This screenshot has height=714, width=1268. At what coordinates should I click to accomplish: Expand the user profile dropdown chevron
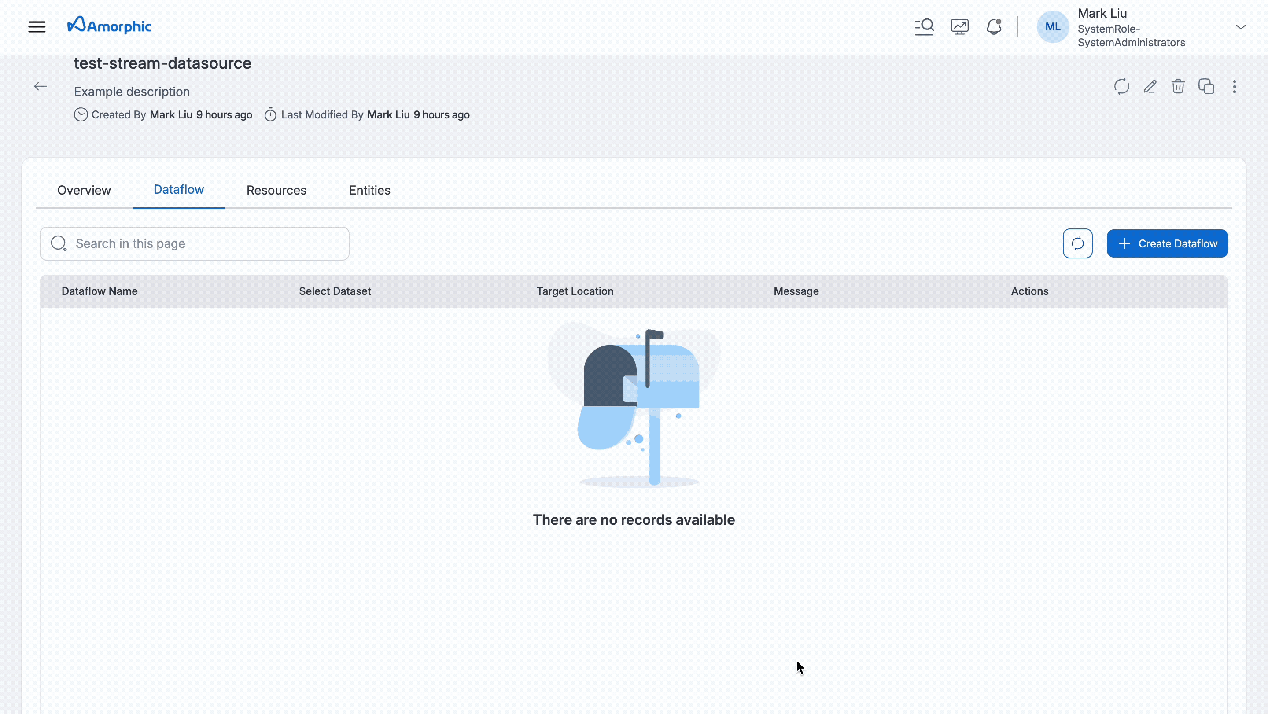click(x=1241, y=27)
